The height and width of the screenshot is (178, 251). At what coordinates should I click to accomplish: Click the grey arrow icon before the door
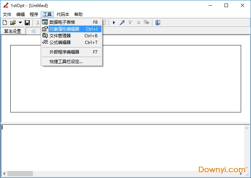(146, 23)
